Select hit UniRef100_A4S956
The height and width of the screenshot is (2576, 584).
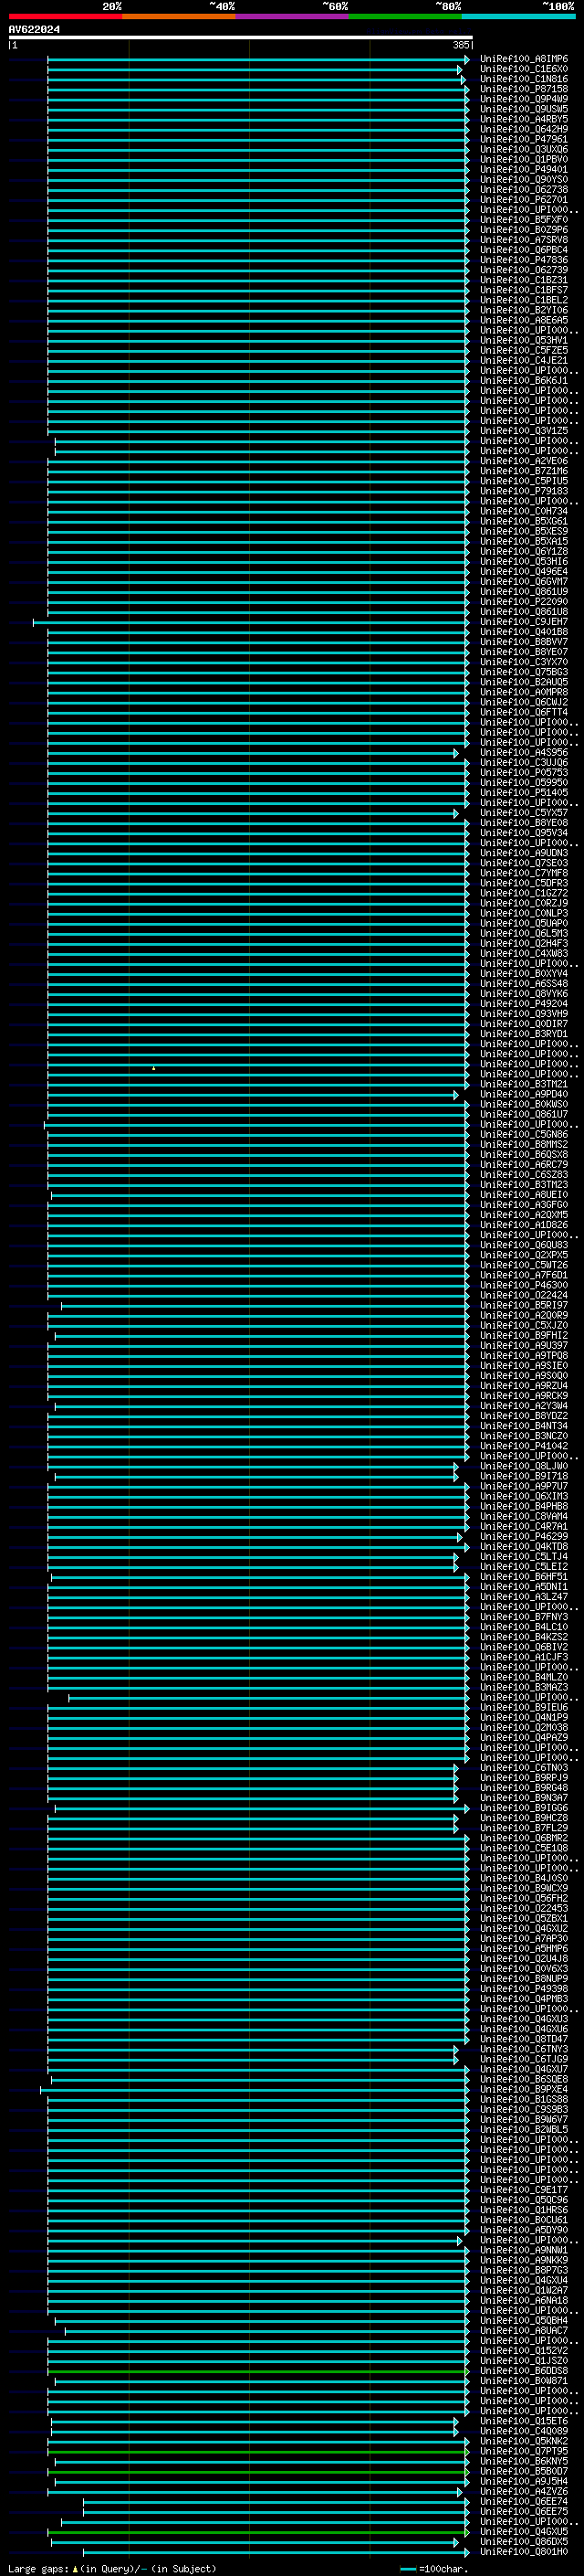pyautogui.click(x=523, y=753)
